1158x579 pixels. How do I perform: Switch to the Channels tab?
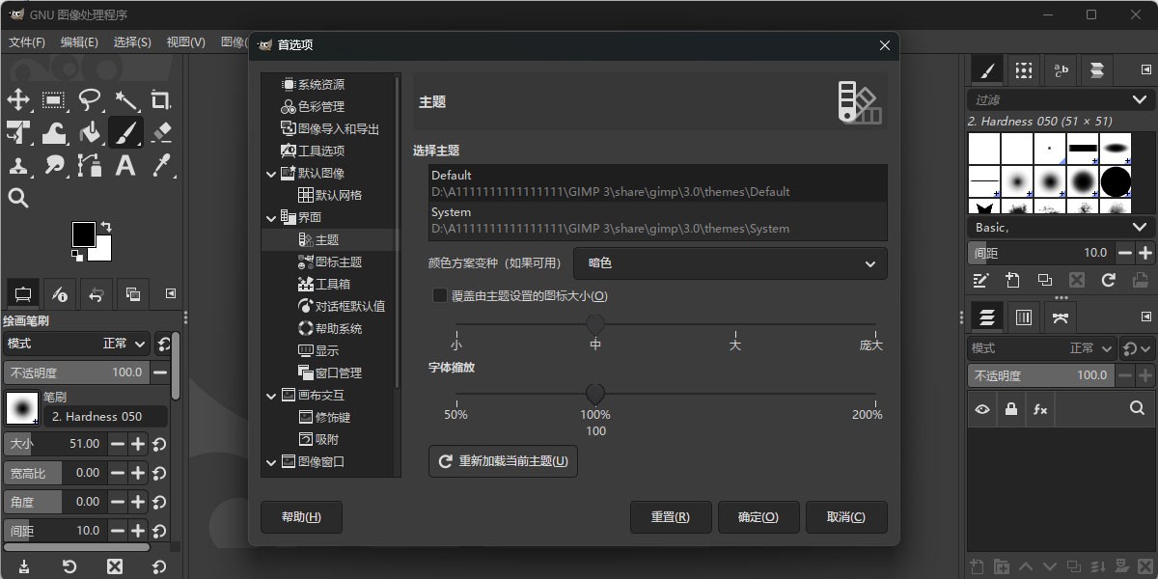coord(1023,316)
